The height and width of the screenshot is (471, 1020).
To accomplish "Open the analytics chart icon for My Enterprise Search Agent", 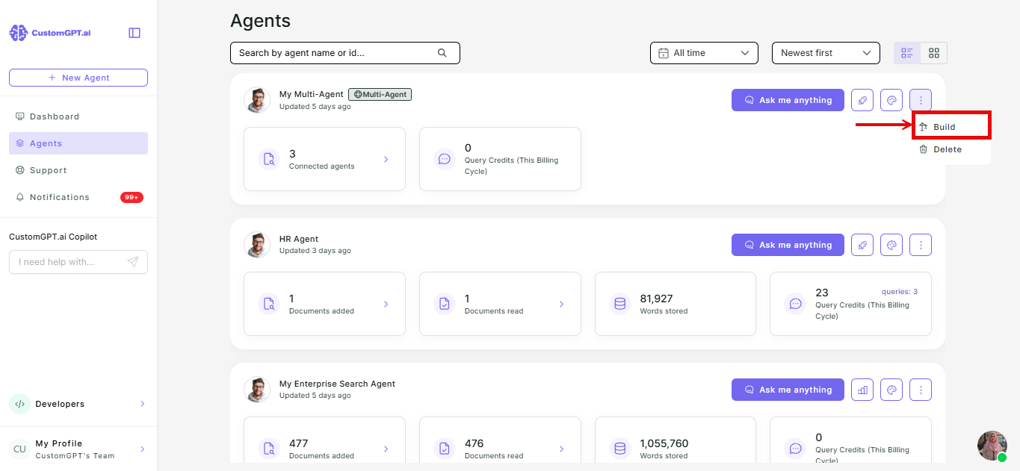I will 862,390.
